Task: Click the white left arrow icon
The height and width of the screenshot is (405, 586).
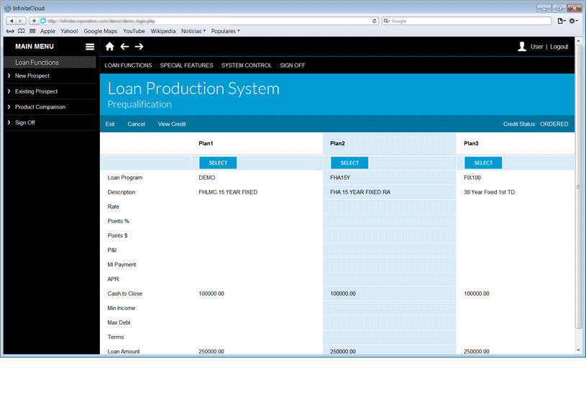Action: pyautogui.click(x=124, y=47)
